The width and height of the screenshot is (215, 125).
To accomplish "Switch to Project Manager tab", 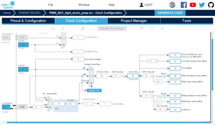I will pos(134,21).
